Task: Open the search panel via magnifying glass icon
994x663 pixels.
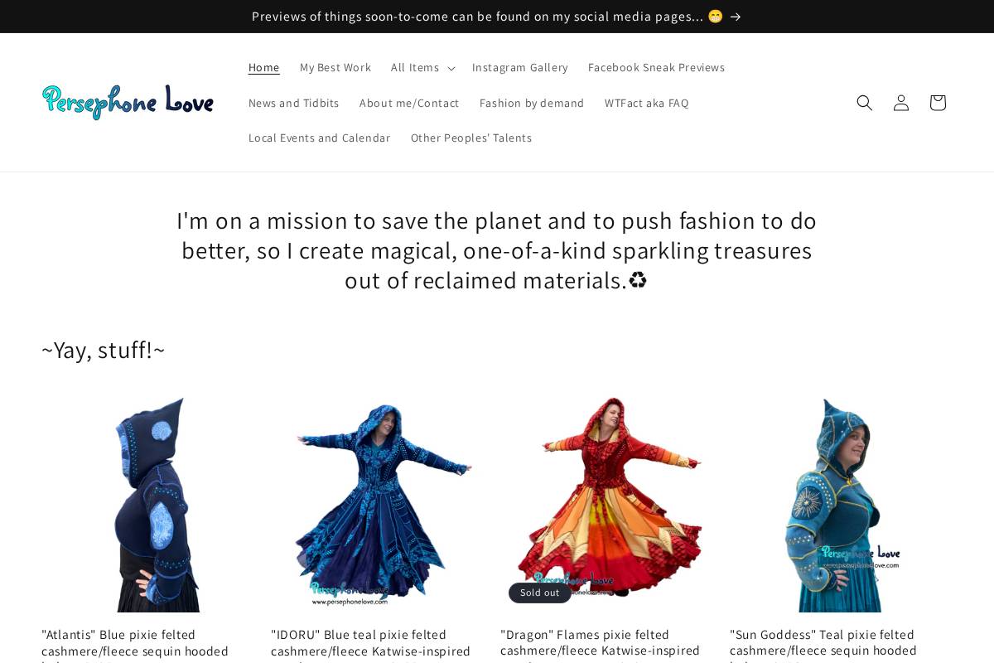Action: (x=864, y=103)
